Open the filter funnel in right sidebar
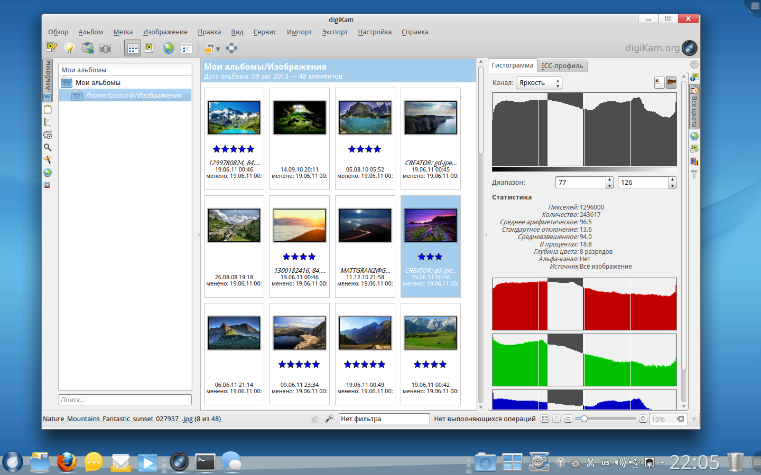The width and height of the screenshot is (761, 475). pos(694,174)
